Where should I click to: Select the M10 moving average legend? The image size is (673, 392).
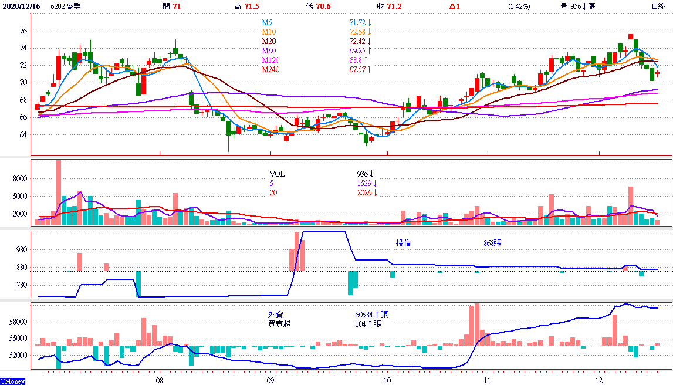[269, 32]
